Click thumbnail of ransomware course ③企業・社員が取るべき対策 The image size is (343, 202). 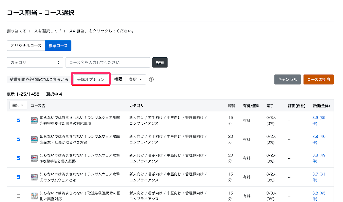[x=34, y=139]
